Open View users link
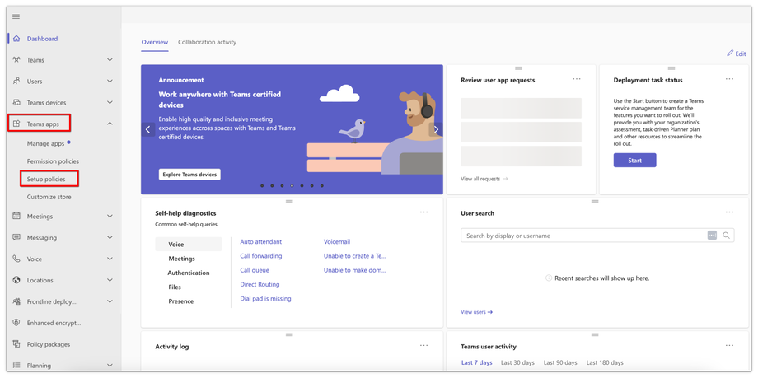This screenshot has width=758, height=378. (477, 312)
